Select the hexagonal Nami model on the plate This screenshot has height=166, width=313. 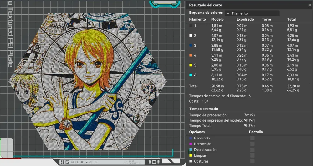coord(87,82)
